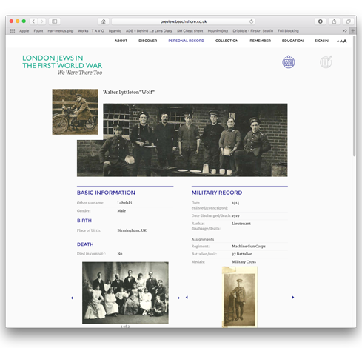The height and width of the screenshot is (348, 362).
Task: Click the SIGN IN link
Action: pos(321,41)
